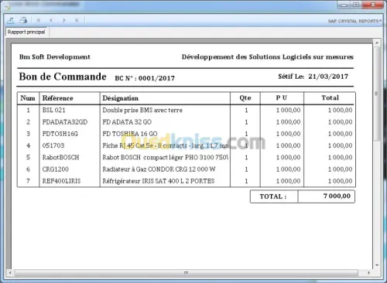Click the Print report icon
Screen dimensions: 387x283
(23, 20)
